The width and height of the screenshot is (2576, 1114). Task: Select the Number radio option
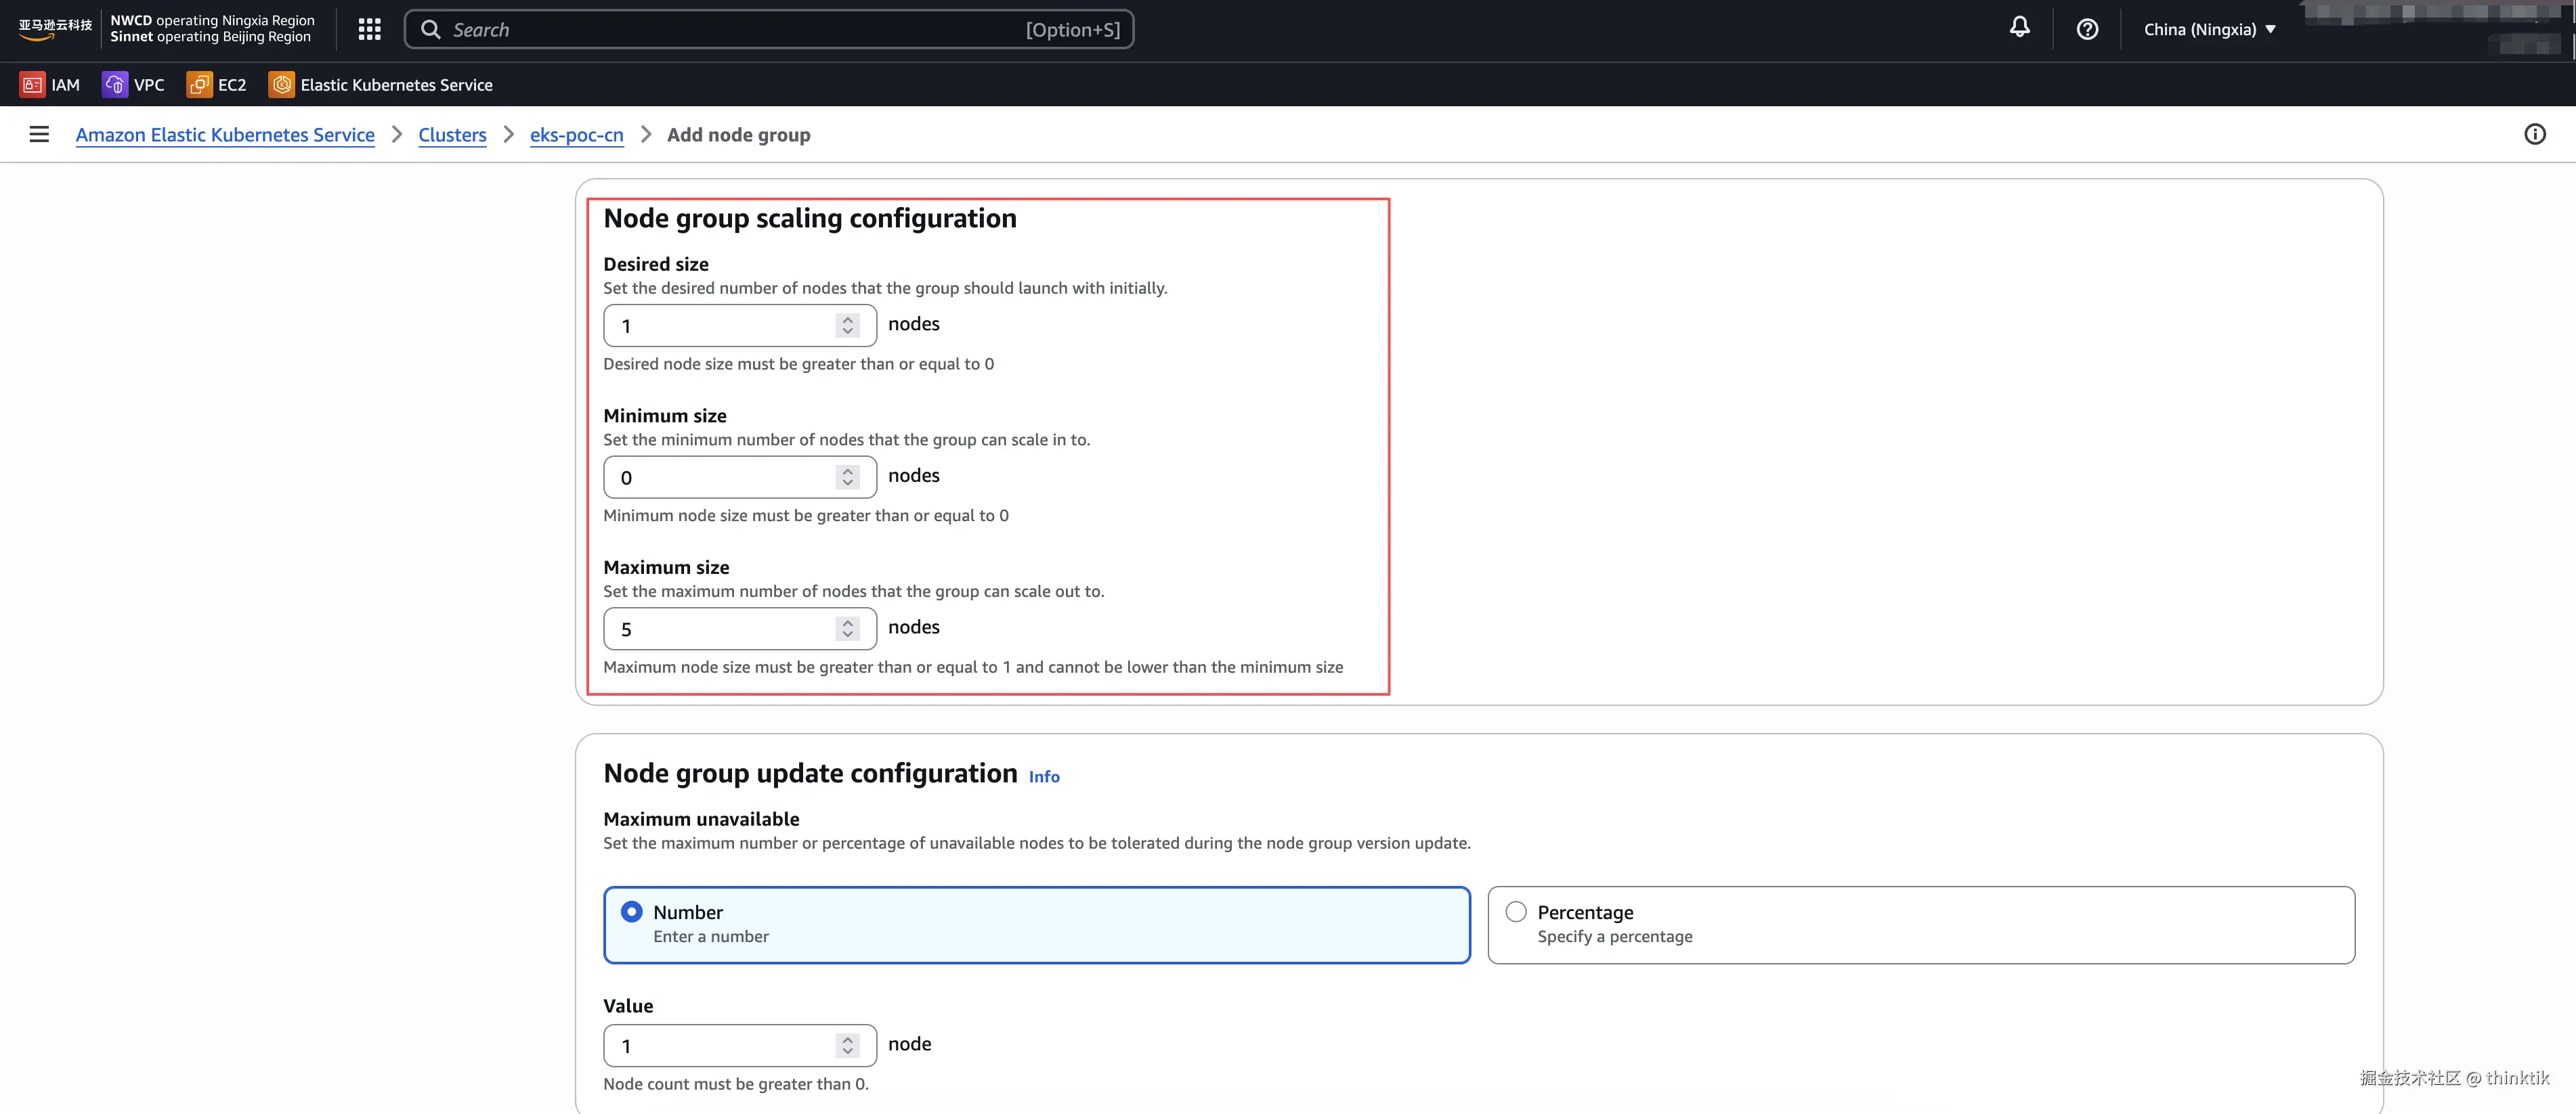[632, 911]
